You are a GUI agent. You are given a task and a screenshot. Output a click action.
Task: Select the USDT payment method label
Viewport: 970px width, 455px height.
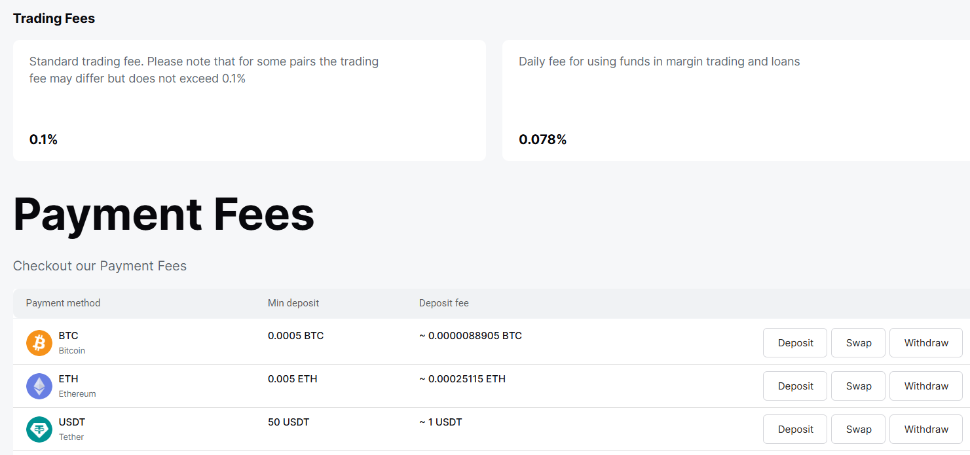[71, 422]
